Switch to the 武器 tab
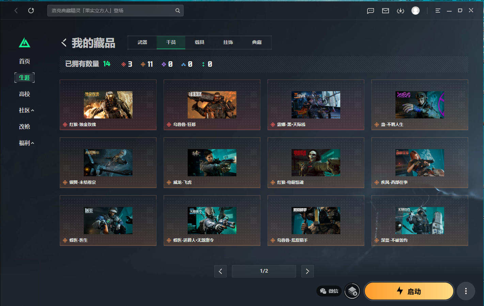Viewport: 484px width, 306px height. point(142,43)
